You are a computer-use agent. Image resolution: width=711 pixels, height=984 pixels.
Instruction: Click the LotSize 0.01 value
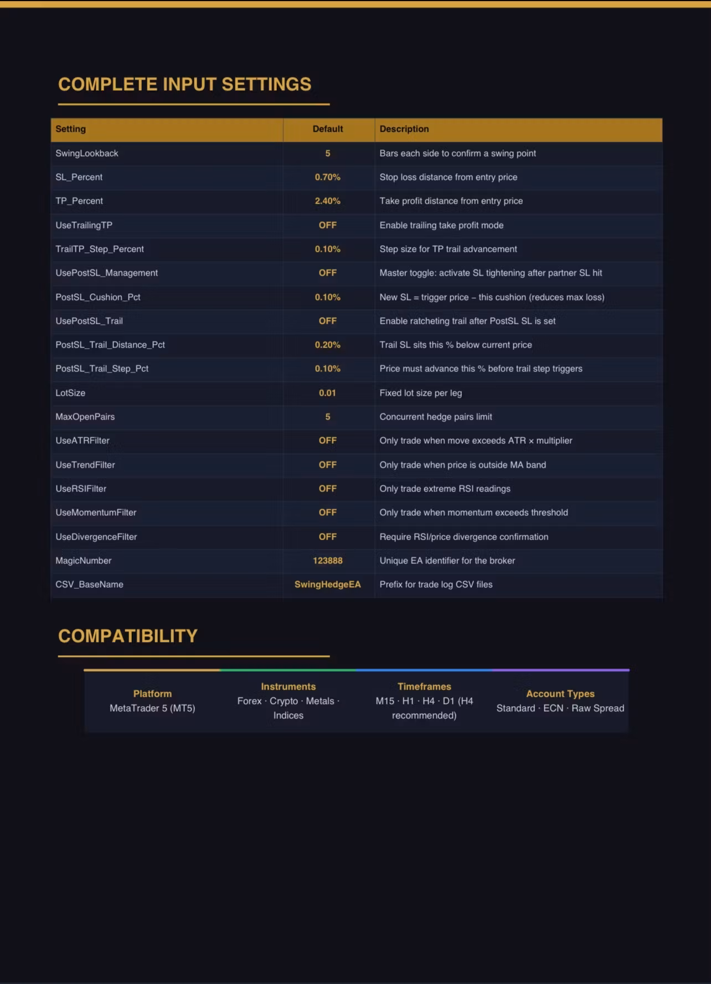pyautogui.click(x=328, y=393)
